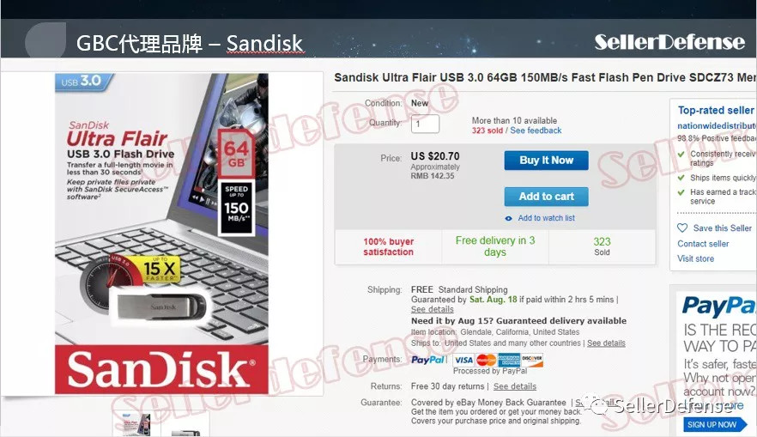The image size is (757, 437).
Task: Open the Visit store link
Action: click(695, 258)
